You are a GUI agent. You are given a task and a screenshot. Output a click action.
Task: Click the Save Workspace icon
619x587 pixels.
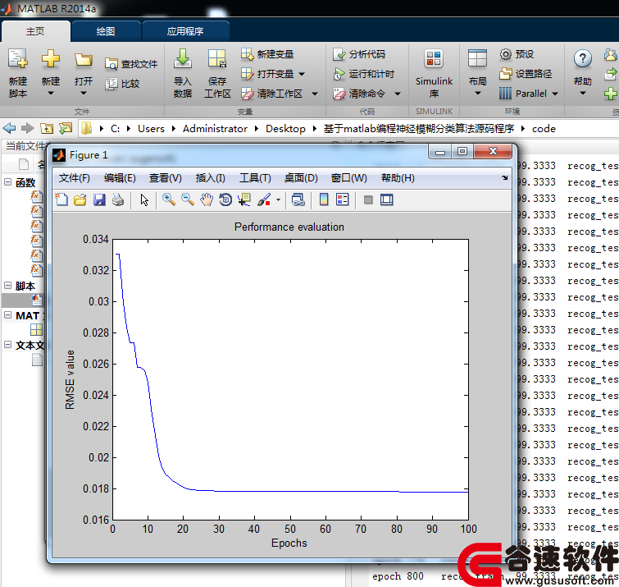click(217, 58)
